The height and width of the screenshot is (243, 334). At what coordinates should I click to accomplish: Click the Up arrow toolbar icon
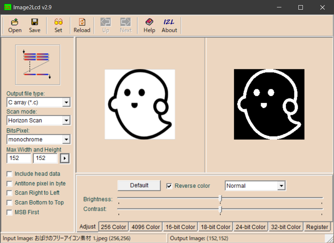click(x=106, y=22)
